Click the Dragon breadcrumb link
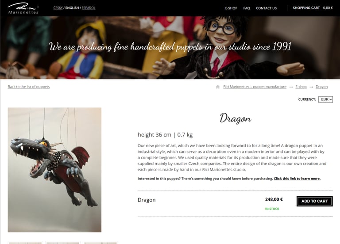 321,87
